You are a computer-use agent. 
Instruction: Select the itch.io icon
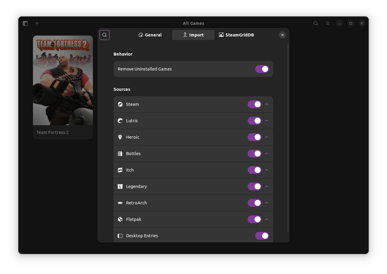[120, 170]
